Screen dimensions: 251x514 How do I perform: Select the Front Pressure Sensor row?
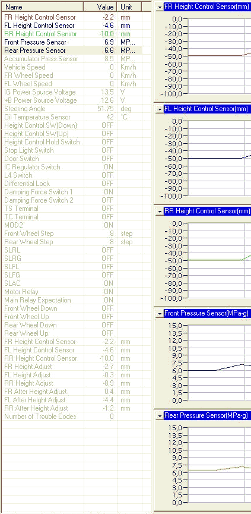[76, 42]
